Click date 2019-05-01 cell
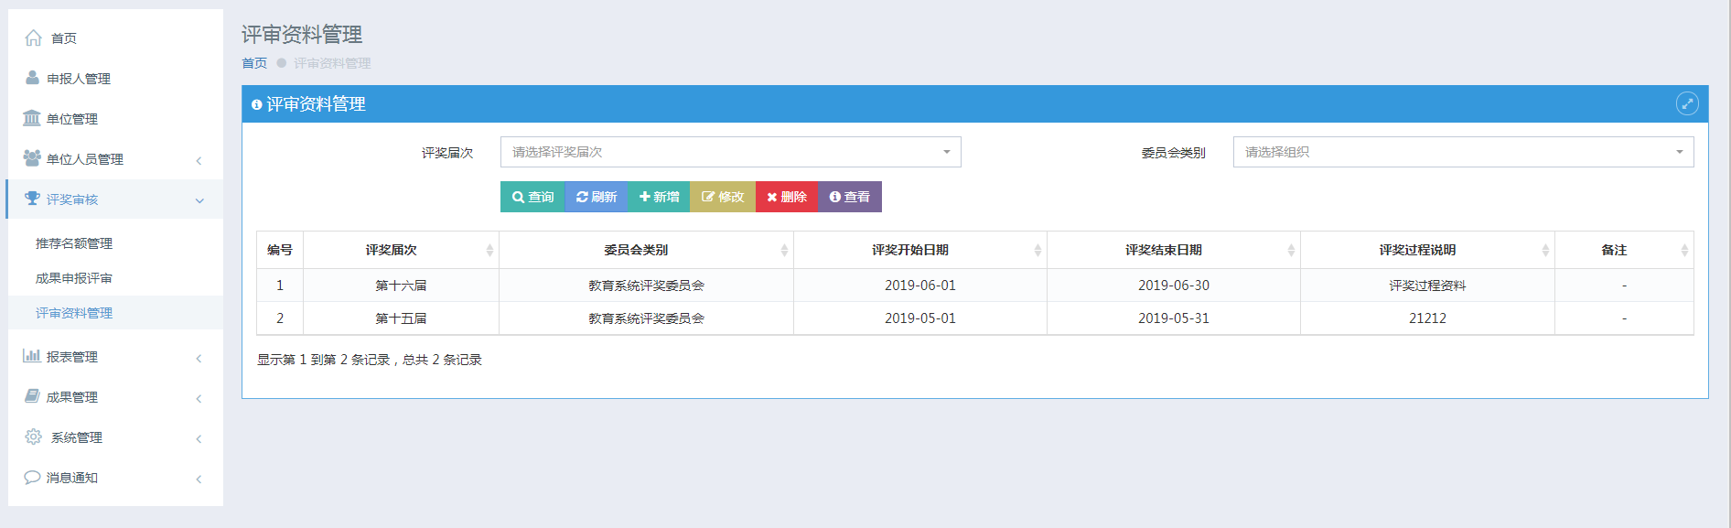This screenshot has width=1731, height=528. [x=920, y=318]
